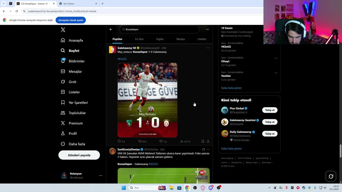This screenshot has height=192, width=342.
Task: Open Volenyun account avatar
Action: (x=64, y=175)
